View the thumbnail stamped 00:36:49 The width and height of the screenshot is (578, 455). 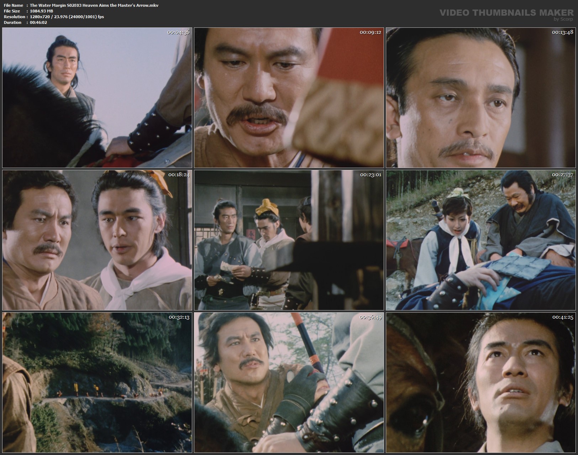pyautogui.click(x=289, y=382)
